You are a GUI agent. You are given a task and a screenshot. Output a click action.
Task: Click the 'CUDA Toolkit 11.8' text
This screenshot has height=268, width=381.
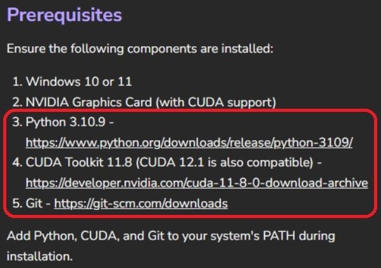click(79, 162)
